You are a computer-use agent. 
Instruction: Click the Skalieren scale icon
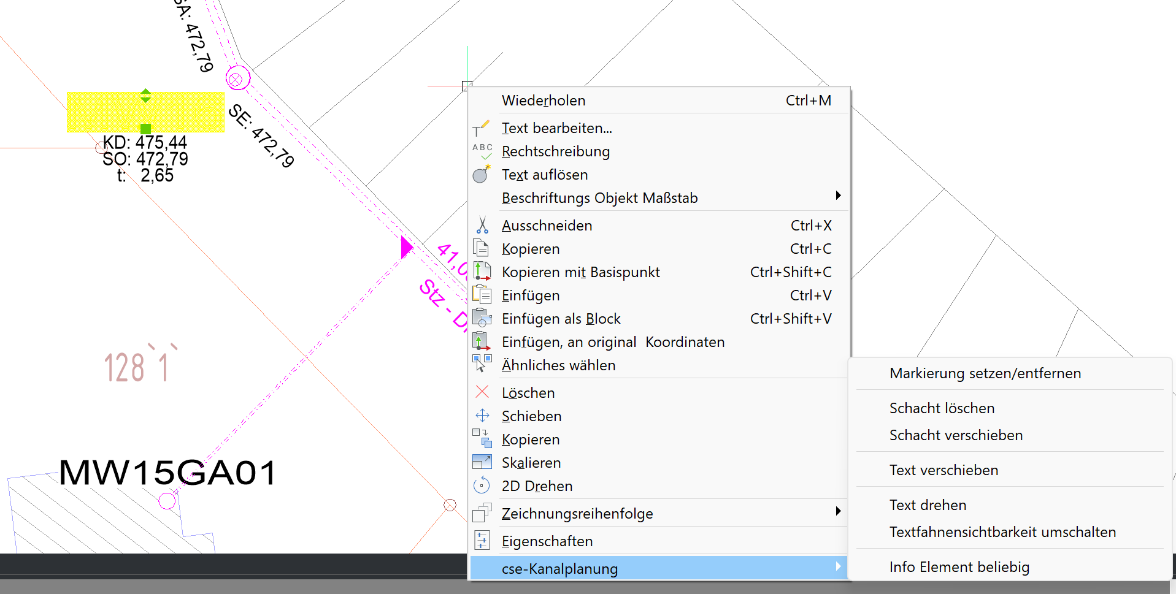pos(482,463)
